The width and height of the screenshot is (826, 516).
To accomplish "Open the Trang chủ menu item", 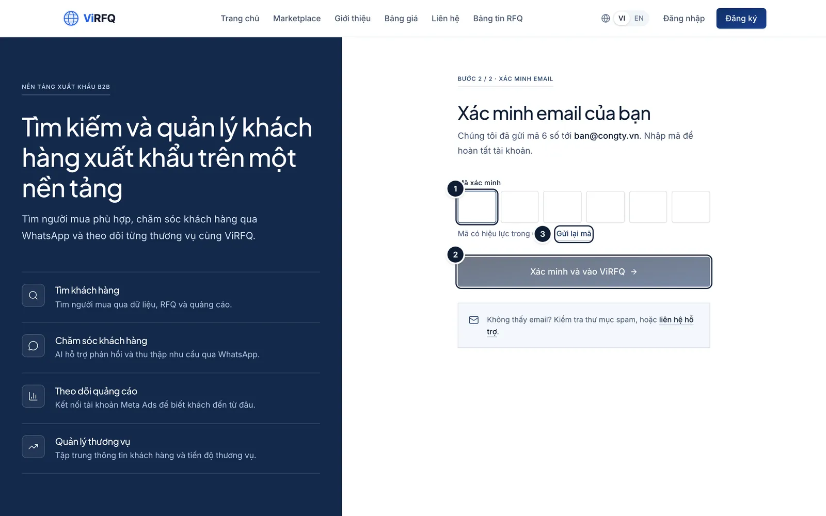I will 240,19.
